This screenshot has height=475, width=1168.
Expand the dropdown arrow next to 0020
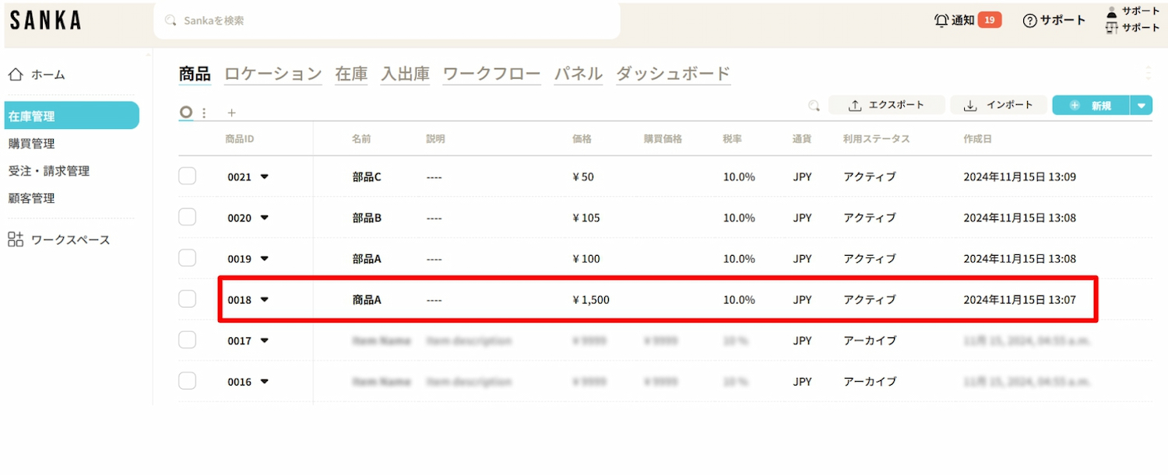point(264,218)
